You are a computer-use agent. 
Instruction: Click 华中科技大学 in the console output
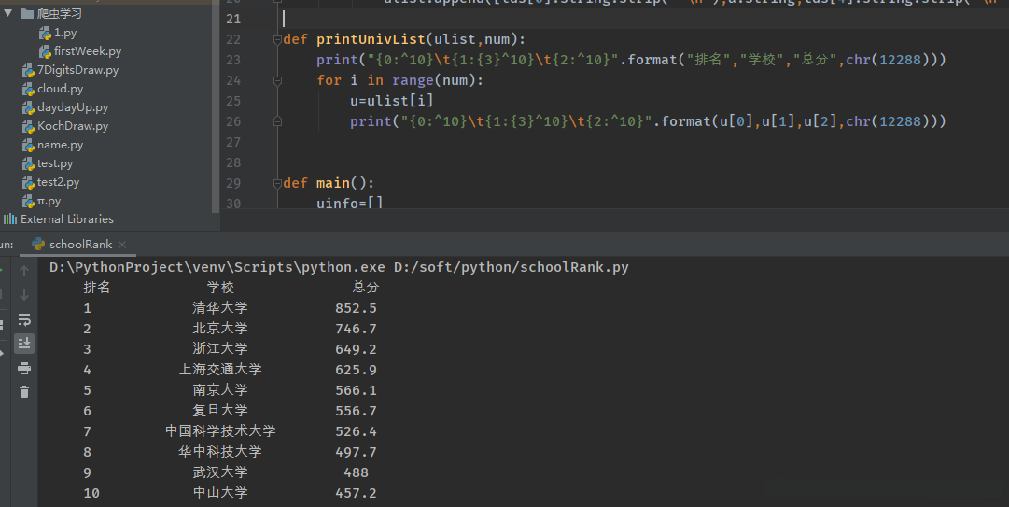pyautogui.click(x=220, y=452)
